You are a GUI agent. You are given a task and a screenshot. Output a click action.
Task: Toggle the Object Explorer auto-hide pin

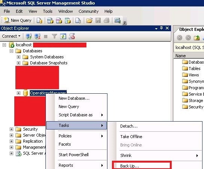[x=161, y=28]
